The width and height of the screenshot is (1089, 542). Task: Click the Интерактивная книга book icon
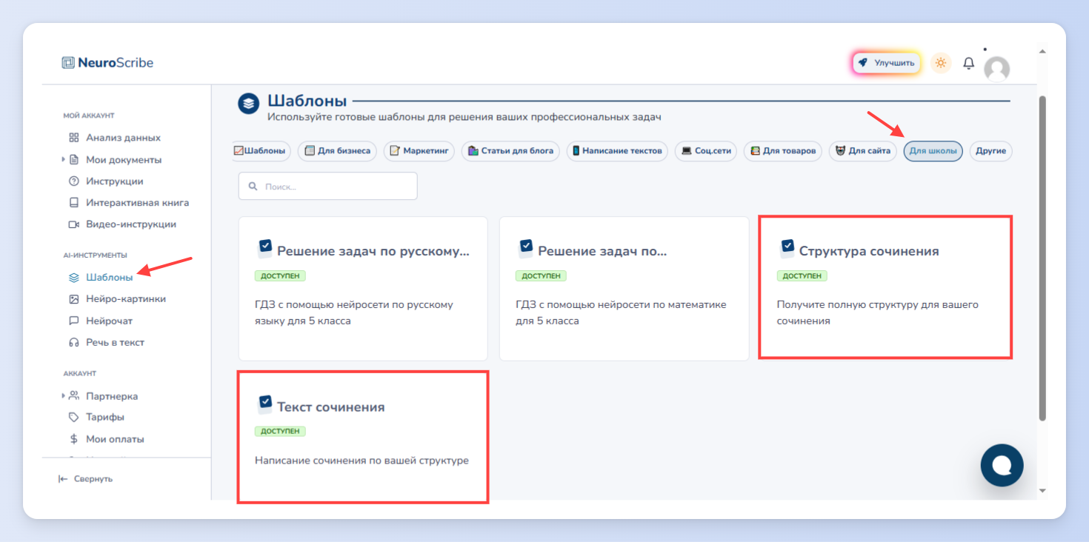click(x=73, y=202)
